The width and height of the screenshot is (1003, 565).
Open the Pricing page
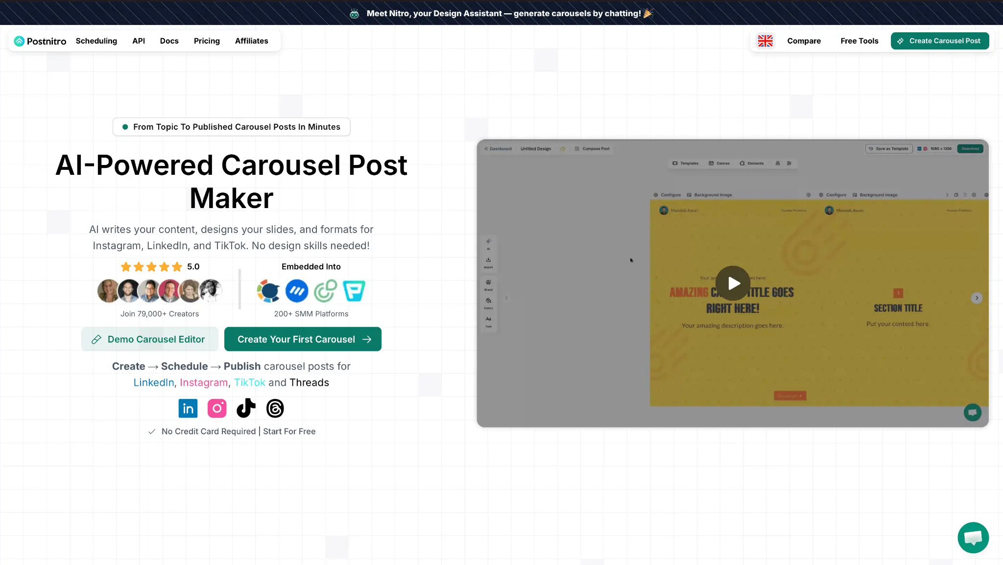tap(207, 41)
